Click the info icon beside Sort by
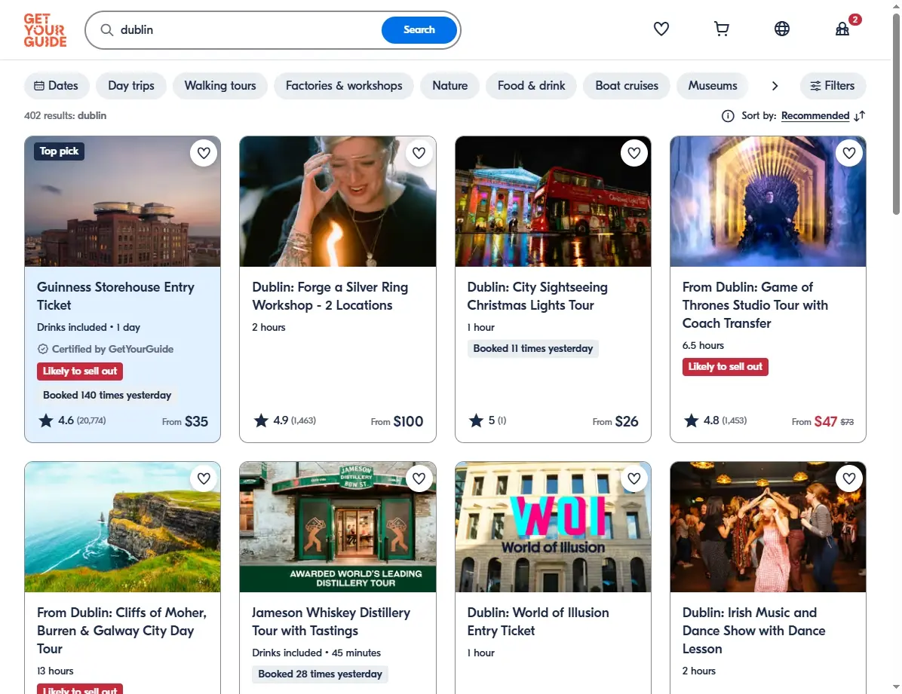Viewport: 902px width, 694px height. (x=728, y=116)
